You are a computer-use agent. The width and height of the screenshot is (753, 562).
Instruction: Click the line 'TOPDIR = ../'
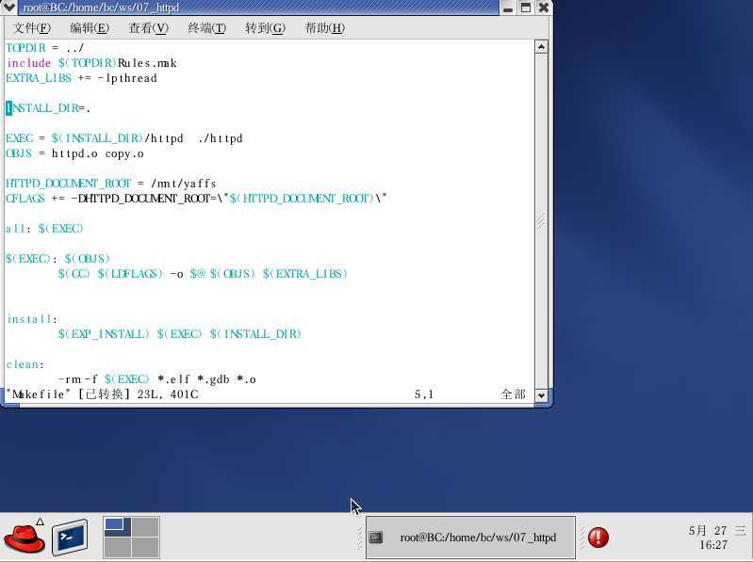[x=44, y=48]
